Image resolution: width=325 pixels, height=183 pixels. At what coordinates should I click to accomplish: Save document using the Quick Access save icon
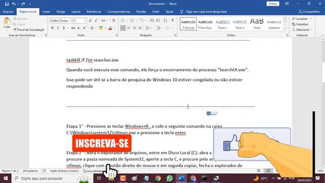[x=7, y=4]
